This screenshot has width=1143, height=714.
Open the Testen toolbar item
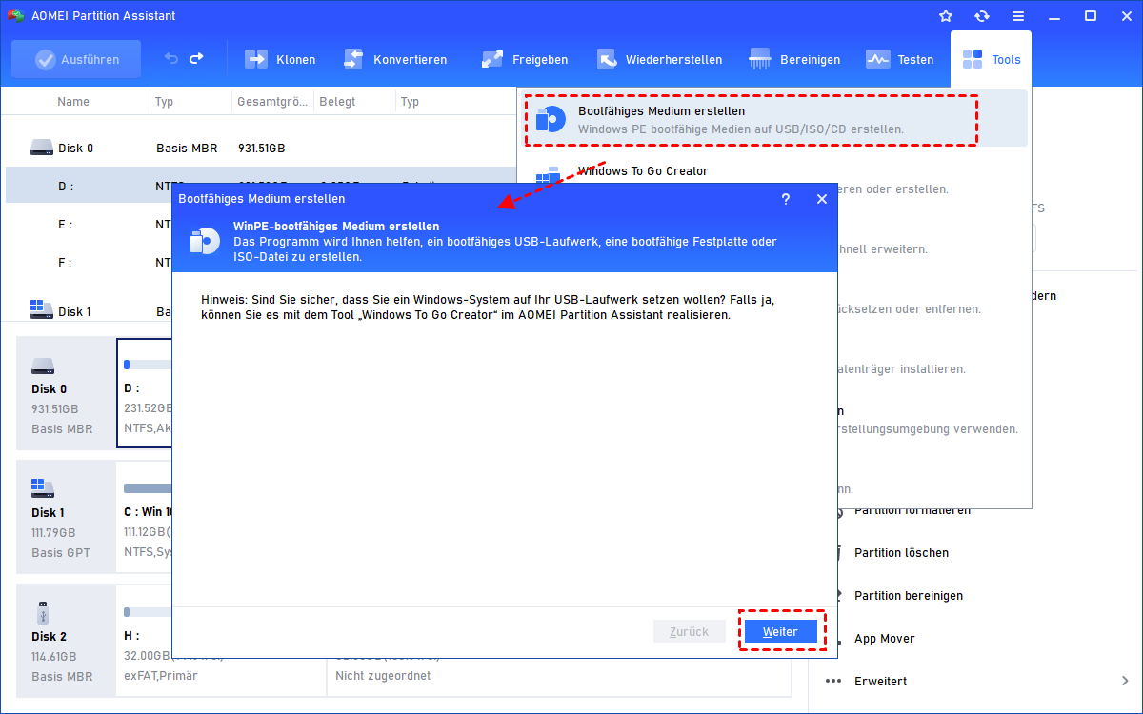coord(899,59)
